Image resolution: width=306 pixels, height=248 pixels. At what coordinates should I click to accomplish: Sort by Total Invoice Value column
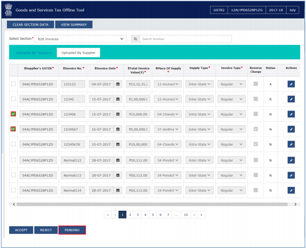coord(138,70)
